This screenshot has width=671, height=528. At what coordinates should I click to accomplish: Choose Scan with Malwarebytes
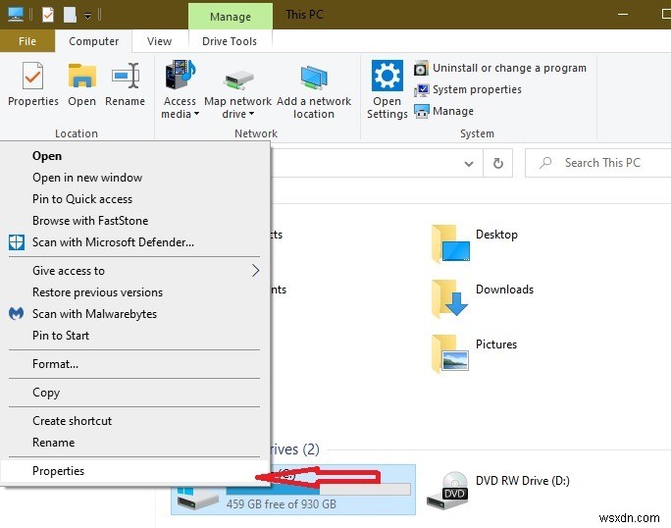134,314
